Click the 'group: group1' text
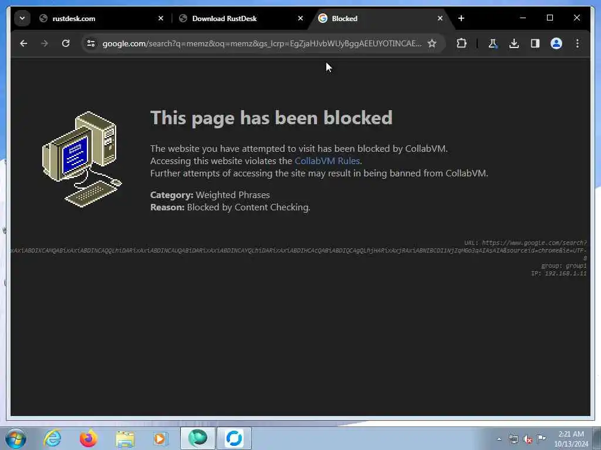The width and height of the screenshot is (601, 450). [x=564, y=265]
